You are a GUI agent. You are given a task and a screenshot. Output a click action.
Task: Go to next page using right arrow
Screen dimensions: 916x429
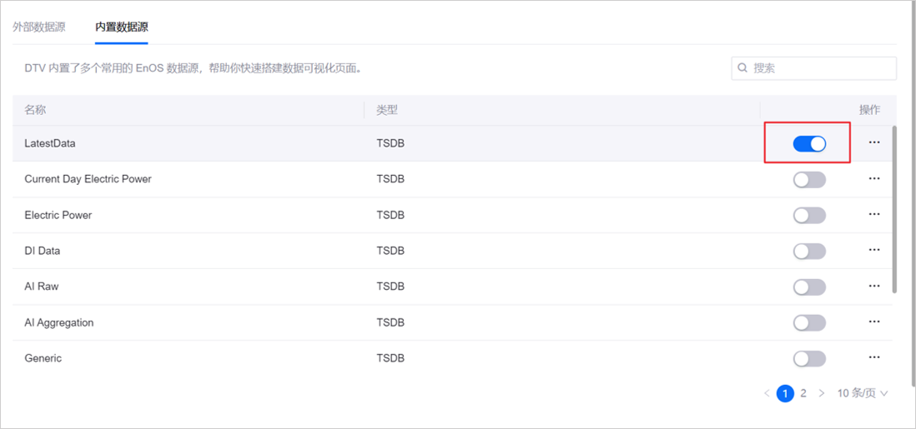point(822,393)
